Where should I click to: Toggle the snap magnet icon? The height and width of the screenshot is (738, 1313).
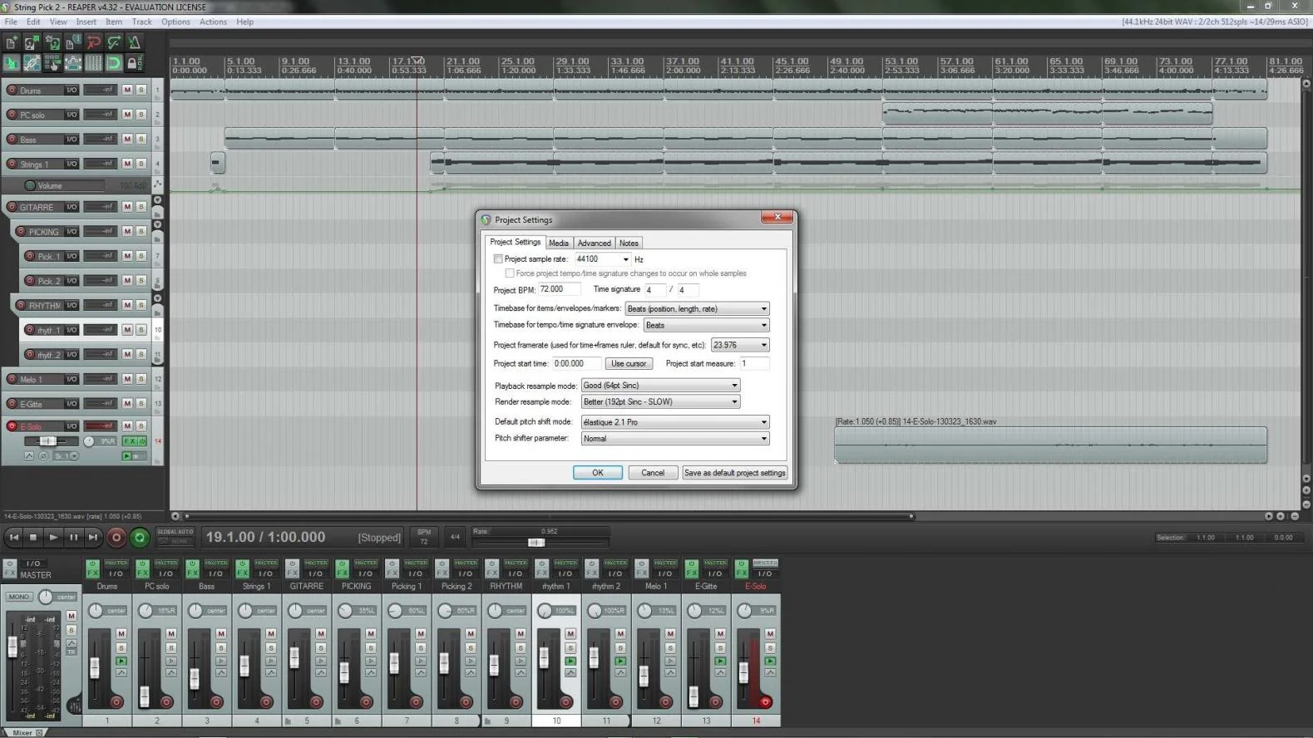click(114, 63)
